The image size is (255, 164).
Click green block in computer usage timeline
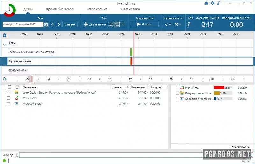[x=131, y=52]
